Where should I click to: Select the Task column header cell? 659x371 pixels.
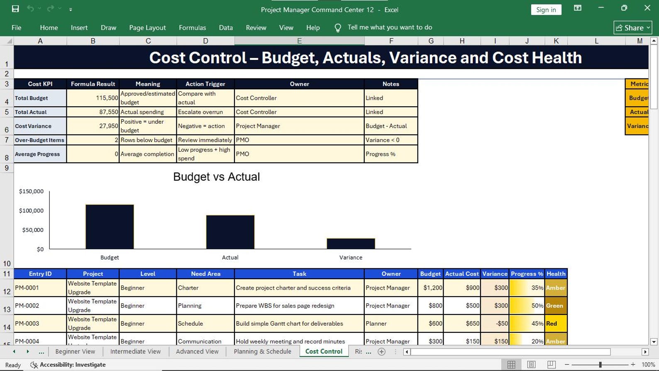tap(299, 274)
